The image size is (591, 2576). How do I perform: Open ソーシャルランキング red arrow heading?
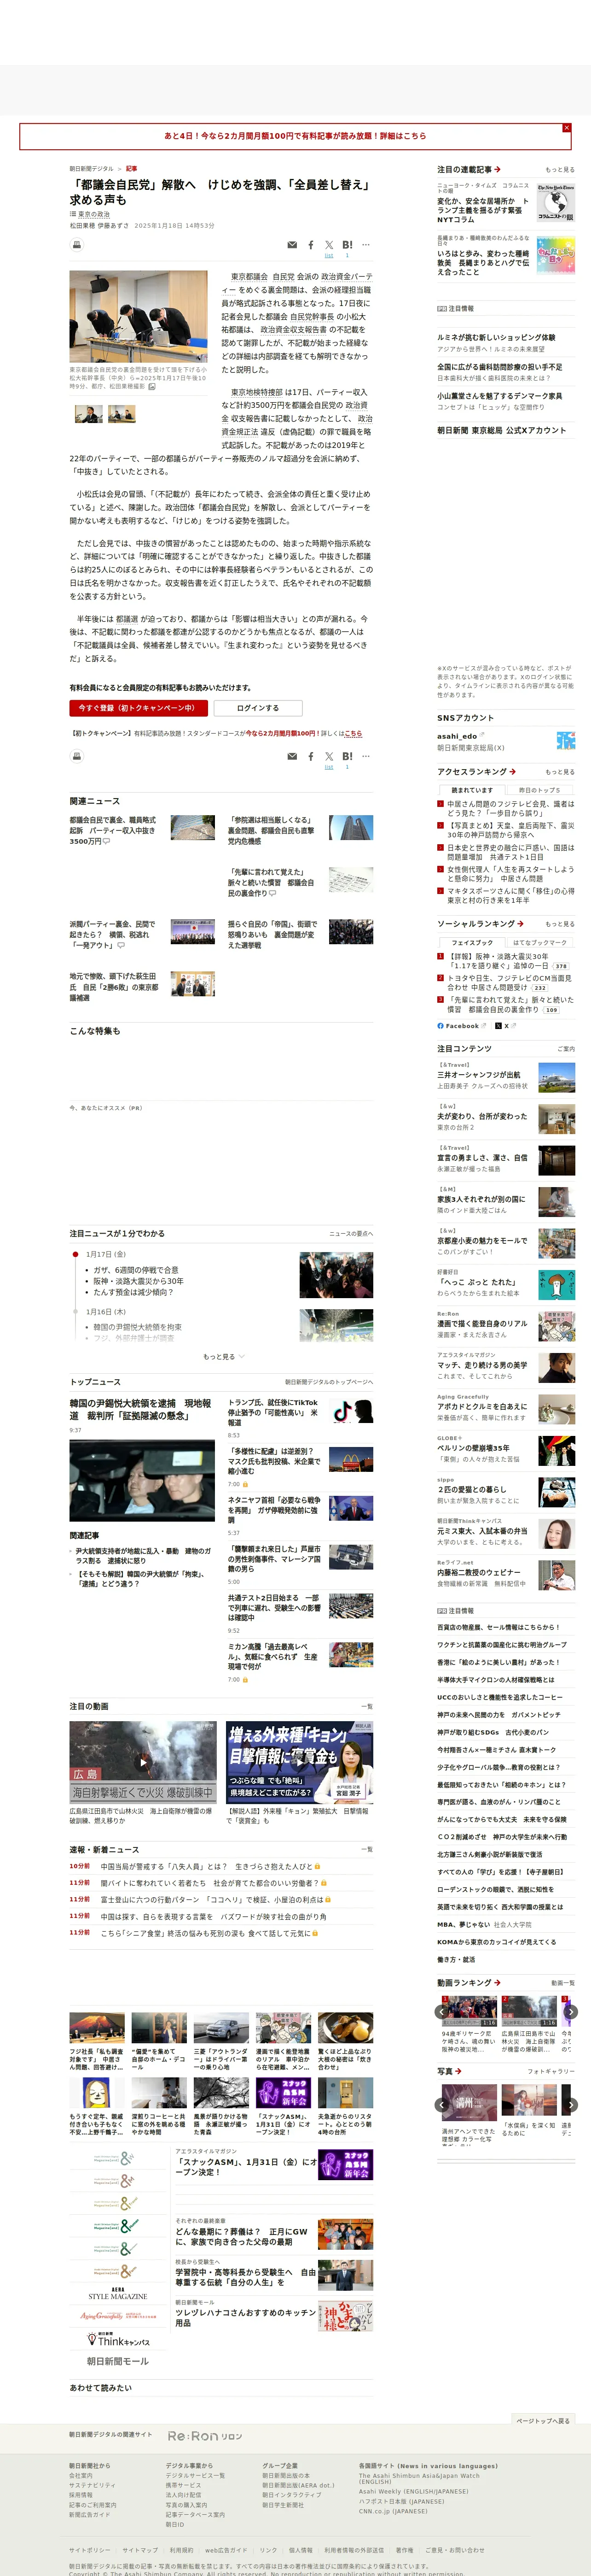pos(480,924)
